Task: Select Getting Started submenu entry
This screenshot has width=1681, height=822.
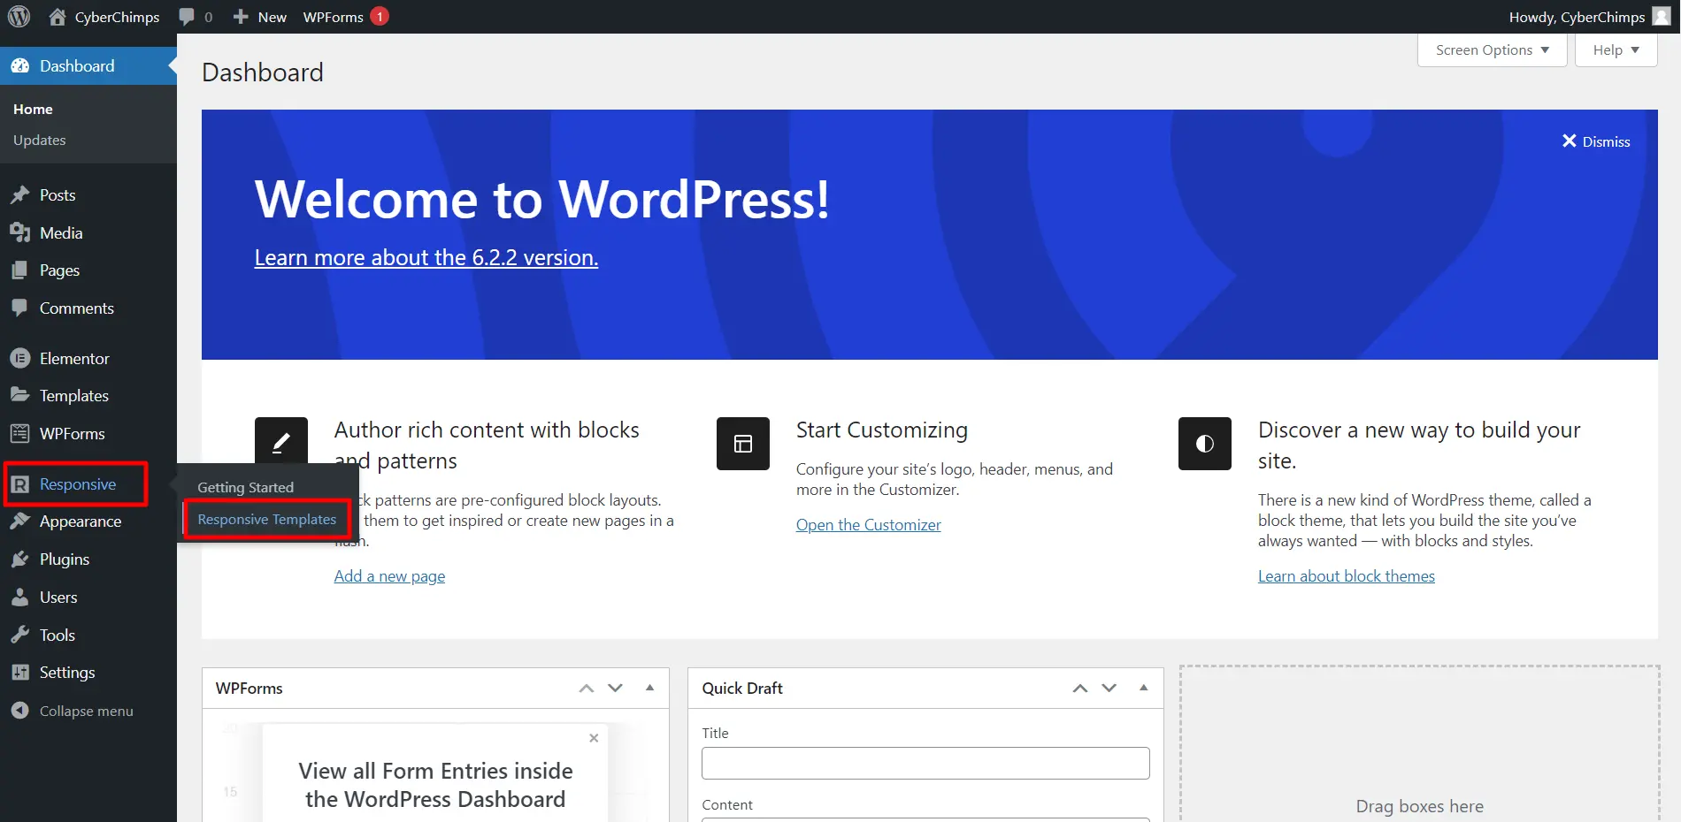Action: tap(245, 487)
